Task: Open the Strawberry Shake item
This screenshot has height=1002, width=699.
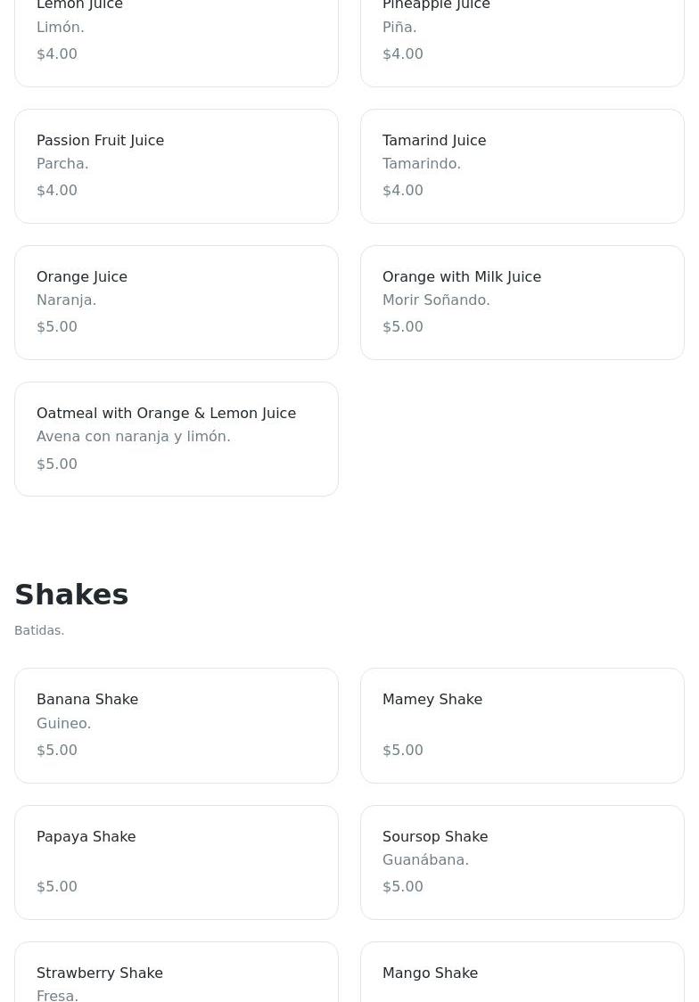Action: pyautogui.click(x=177, y=976)
